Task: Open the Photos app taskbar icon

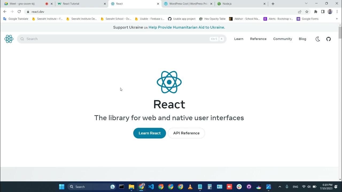Action: [x=269, y=187]
